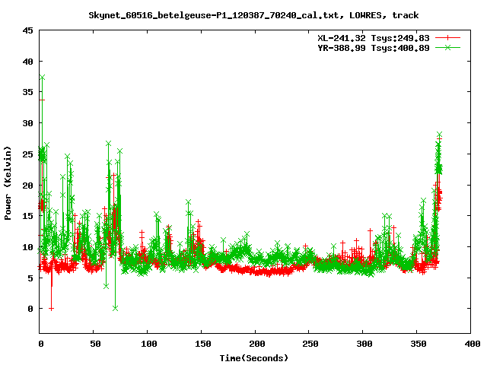
Task: Click the x-axis tick label 400
Action: click(x=473, y=344)
